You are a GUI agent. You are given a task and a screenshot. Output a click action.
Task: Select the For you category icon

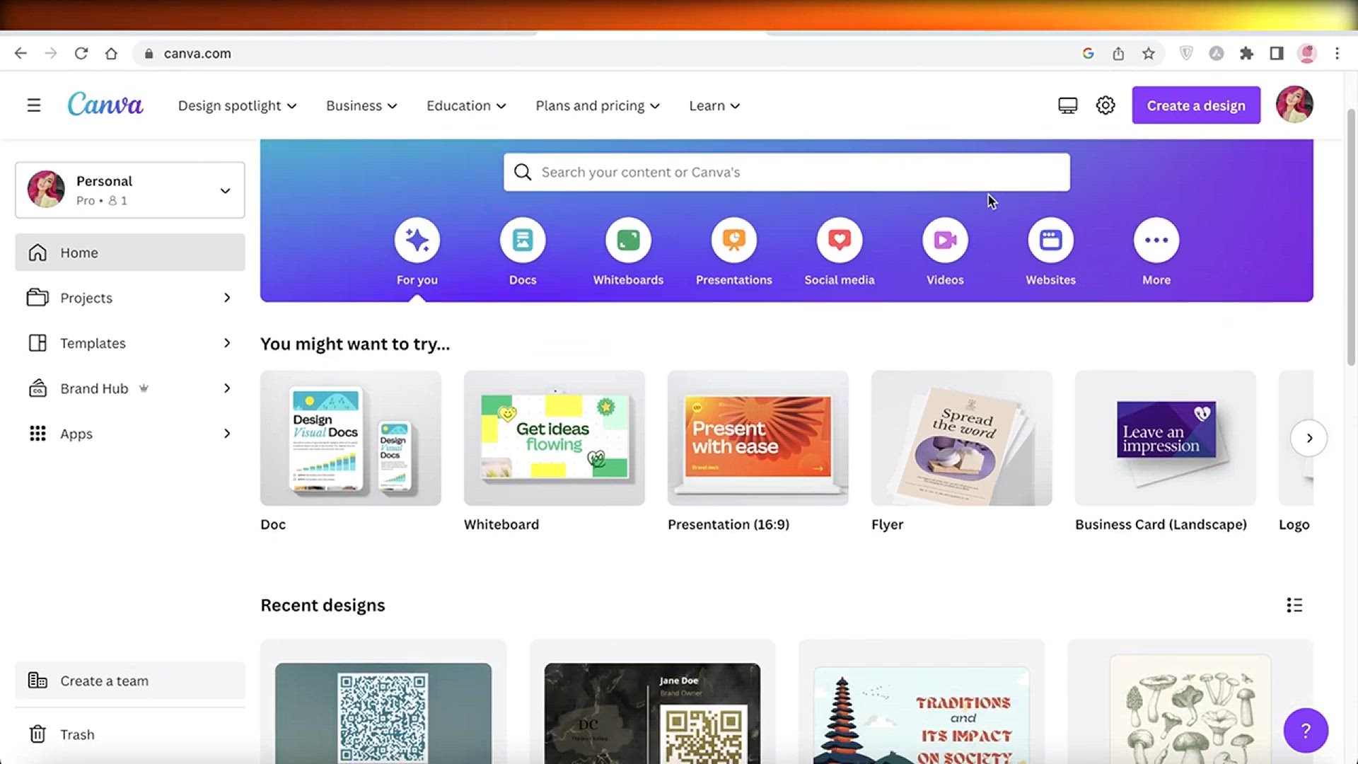click(417, 240)
